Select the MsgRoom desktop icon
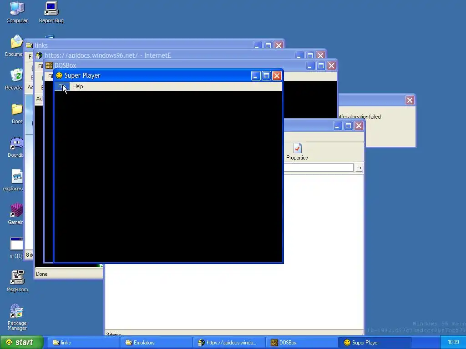 pyautogui.click(x=17, y=281)
